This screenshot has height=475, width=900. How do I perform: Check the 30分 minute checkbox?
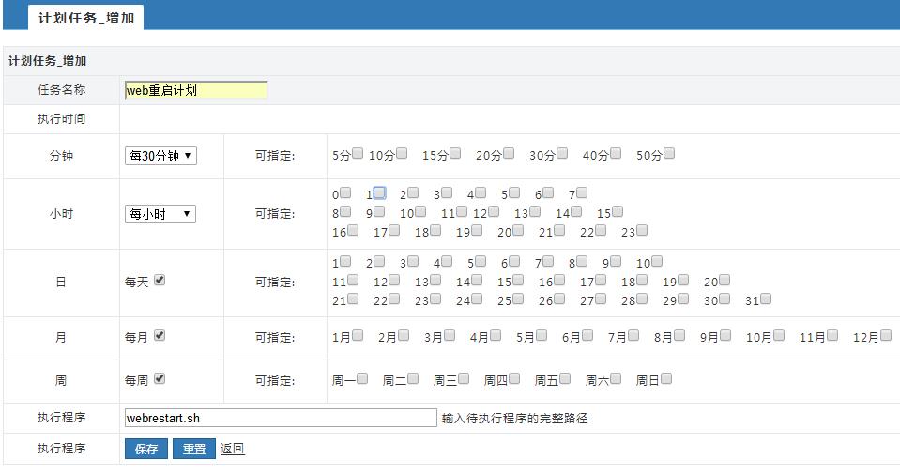click(x=562, y=154)
